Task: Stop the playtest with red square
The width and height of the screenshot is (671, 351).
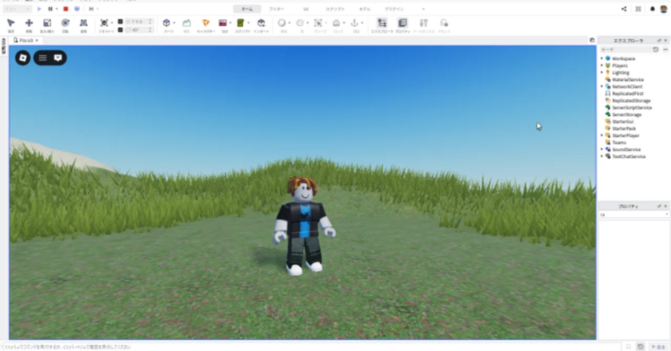Action: [x=66, y=9]
